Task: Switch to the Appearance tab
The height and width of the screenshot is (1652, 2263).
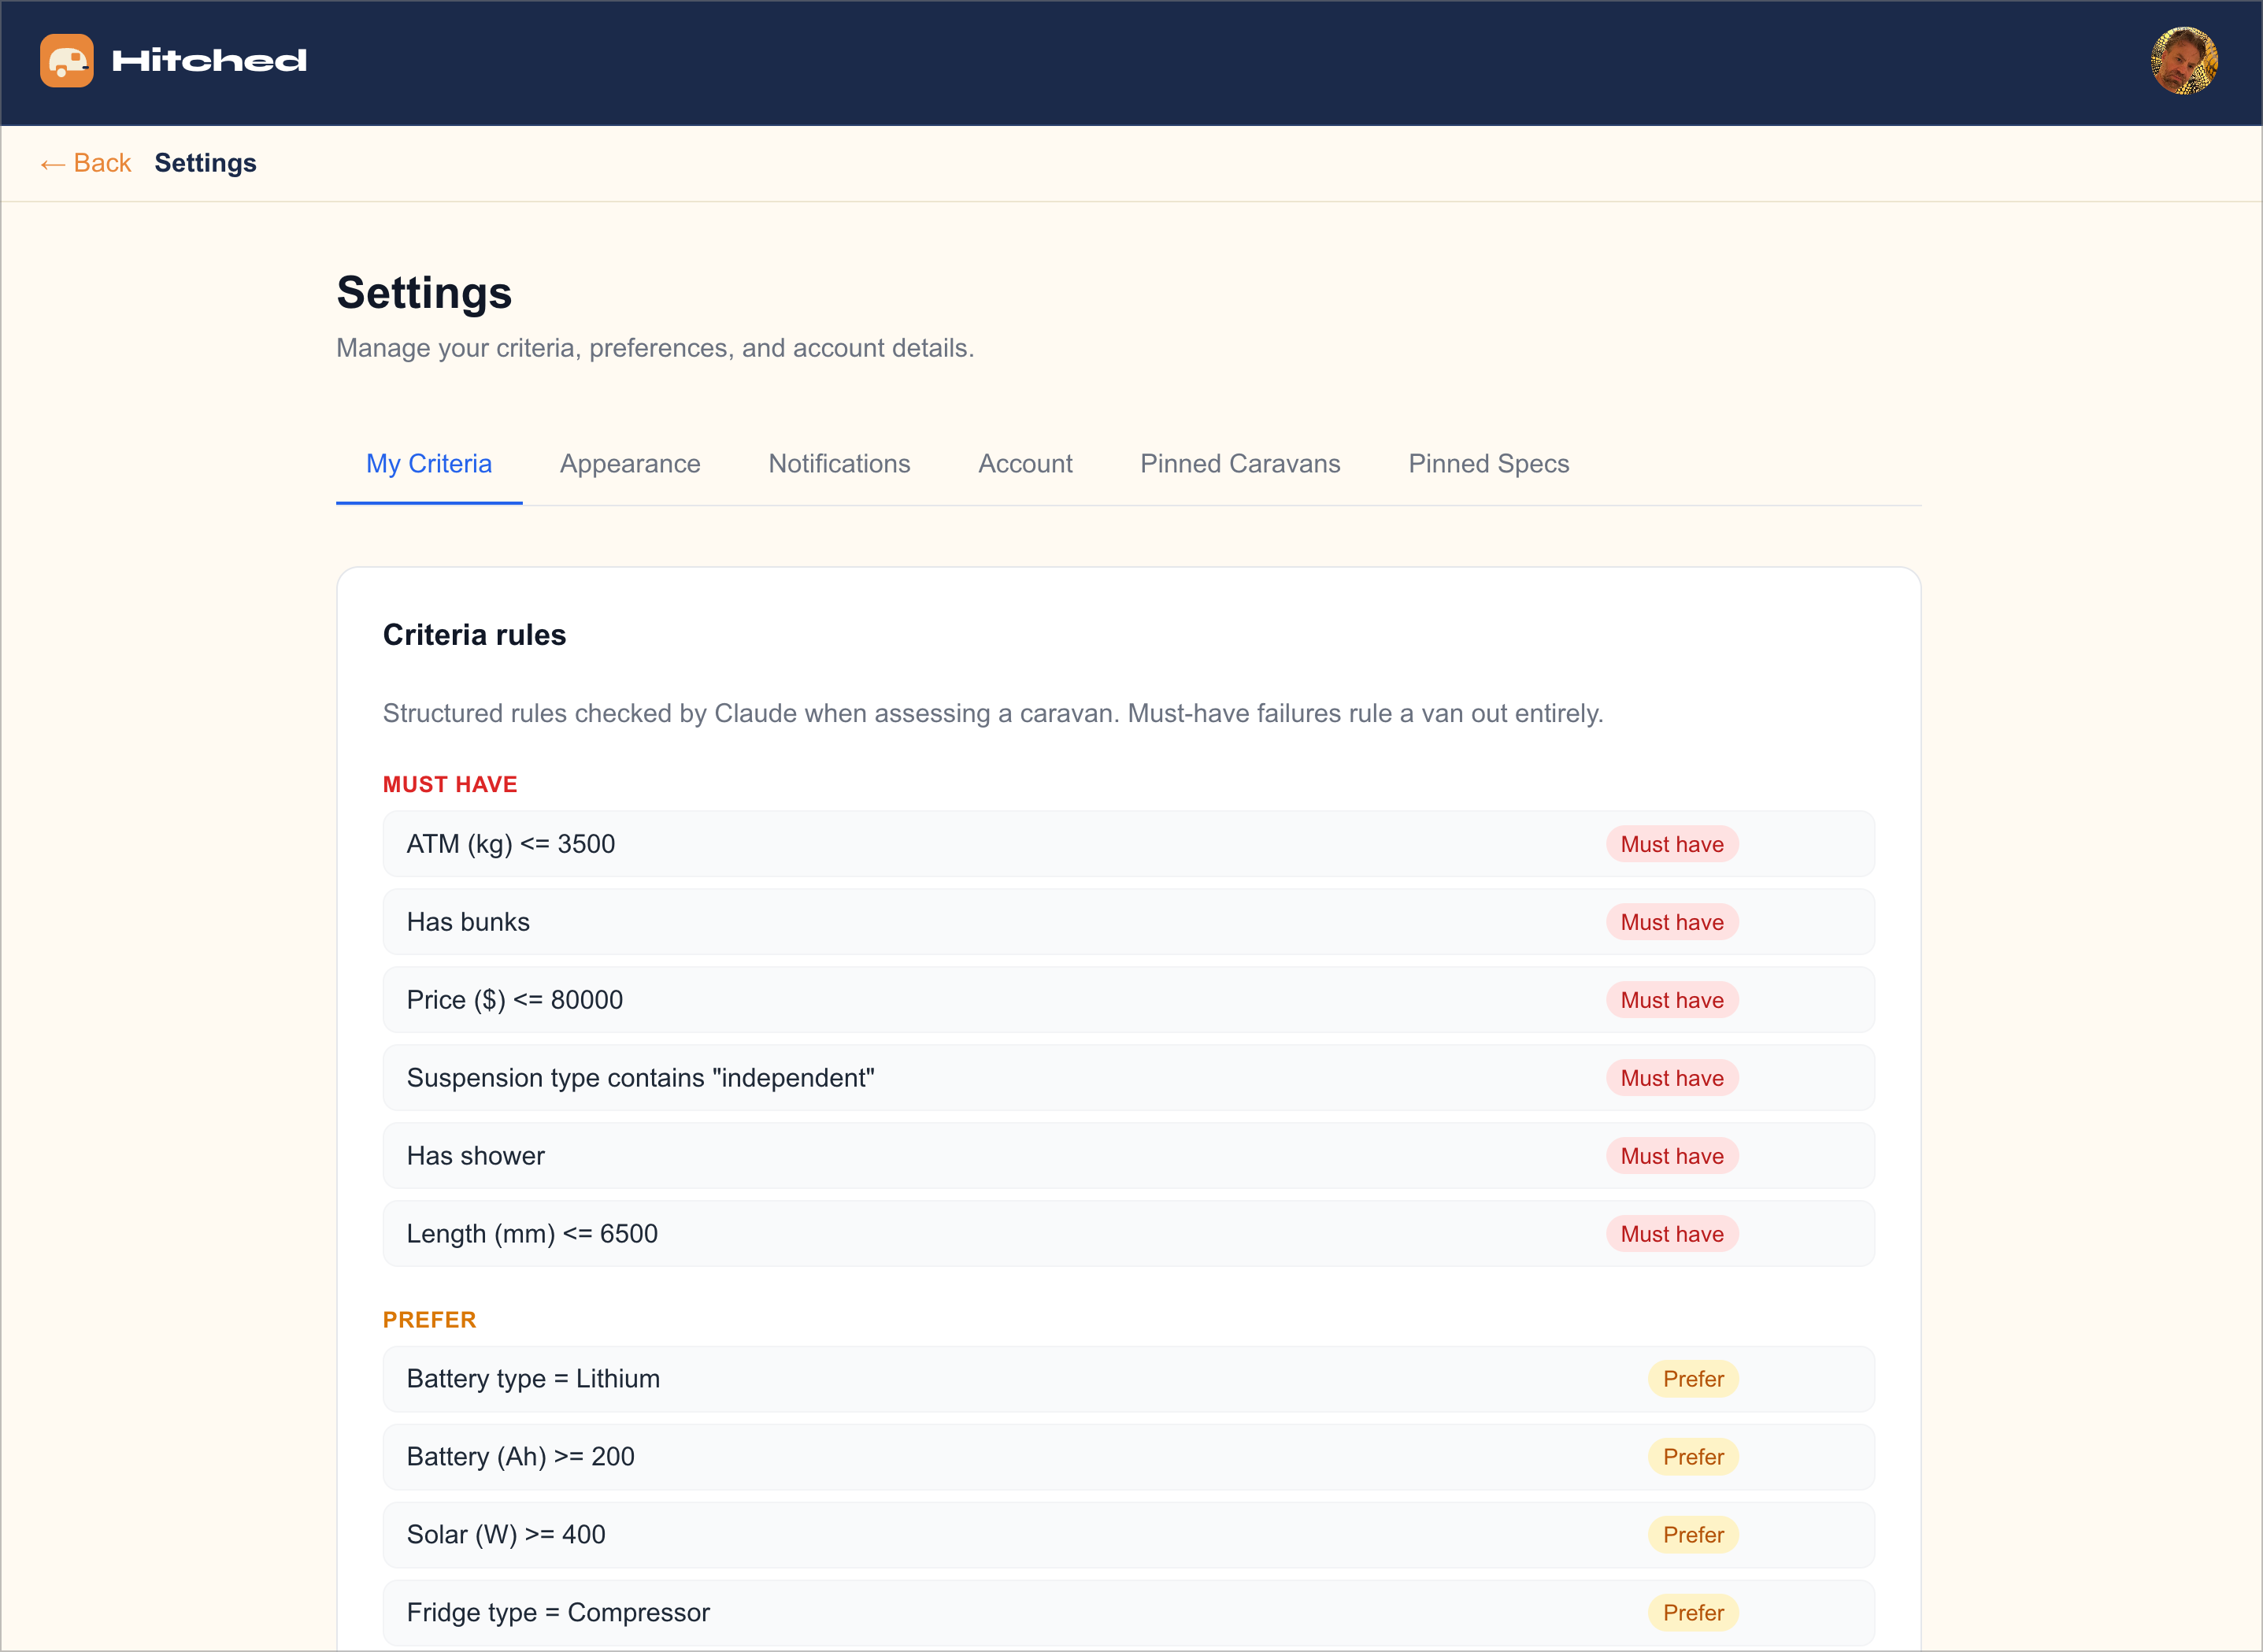Action: [630, 464]
